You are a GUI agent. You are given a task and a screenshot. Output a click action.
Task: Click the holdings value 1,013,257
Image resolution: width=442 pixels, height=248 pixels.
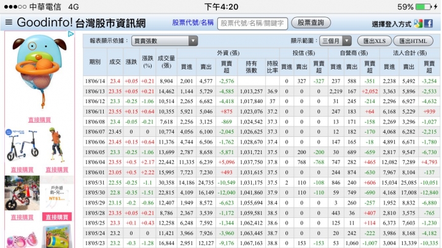pyautogui.click(x=251, y=91)
